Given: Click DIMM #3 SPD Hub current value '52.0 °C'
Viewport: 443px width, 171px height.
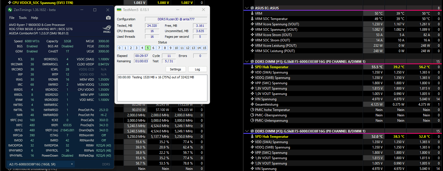Looking at the screenshot, I should [377, 136].
